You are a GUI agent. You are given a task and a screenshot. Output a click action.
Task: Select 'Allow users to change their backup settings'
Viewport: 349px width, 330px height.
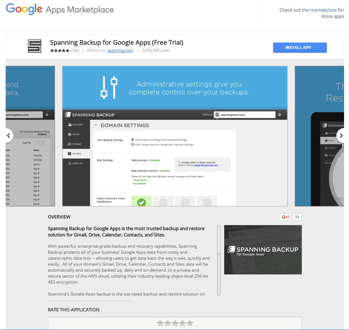(133, 140)
